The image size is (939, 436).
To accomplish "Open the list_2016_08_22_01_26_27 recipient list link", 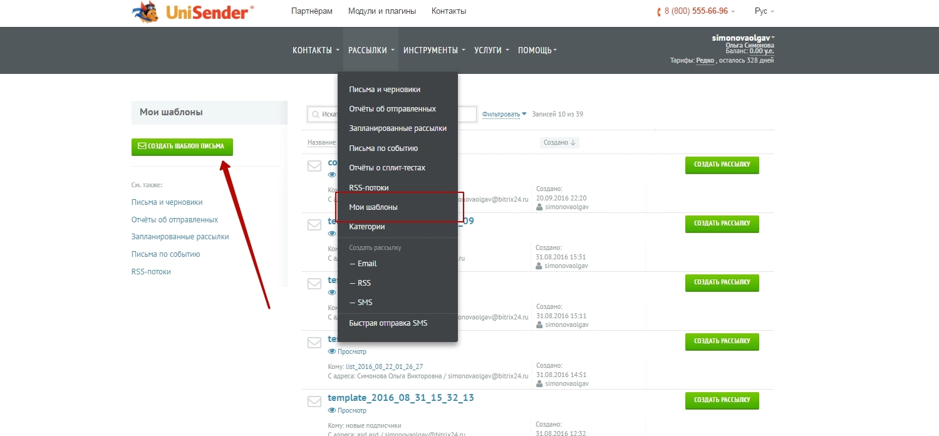I will click(388, 366).
